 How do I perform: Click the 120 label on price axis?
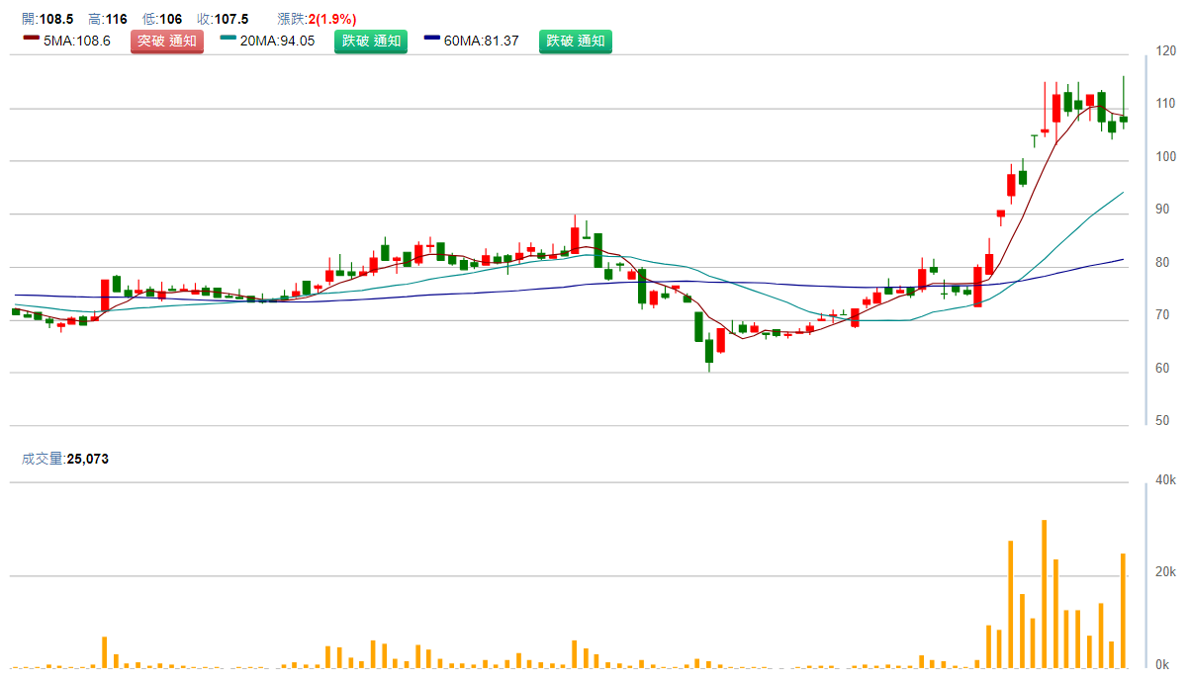tap(1165, 50)
